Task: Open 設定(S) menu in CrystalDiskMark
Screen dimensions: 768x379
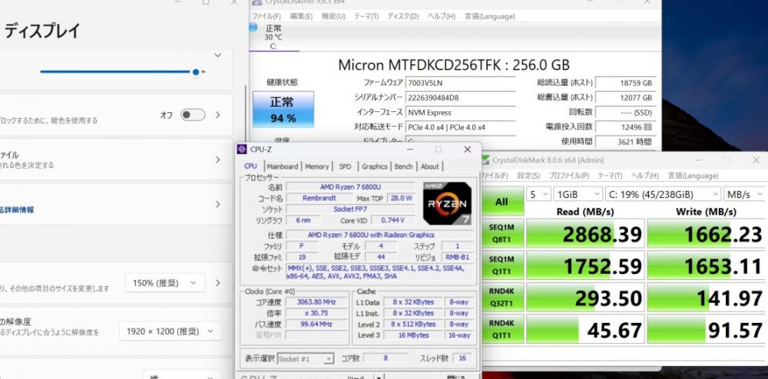Action: pyautogui.click(x=528, y=176)
